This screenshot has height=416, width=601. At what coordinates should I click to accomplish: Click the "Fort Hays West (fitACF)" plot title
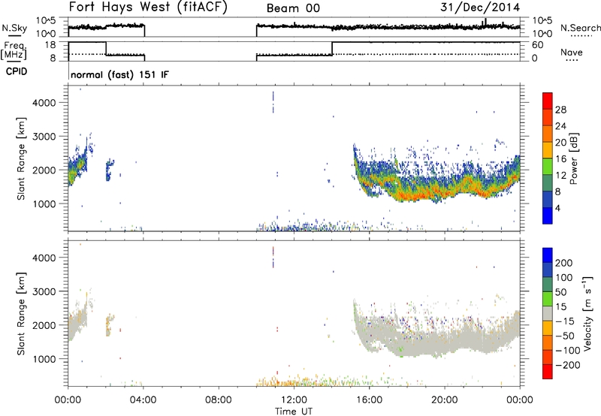(148, 8)
